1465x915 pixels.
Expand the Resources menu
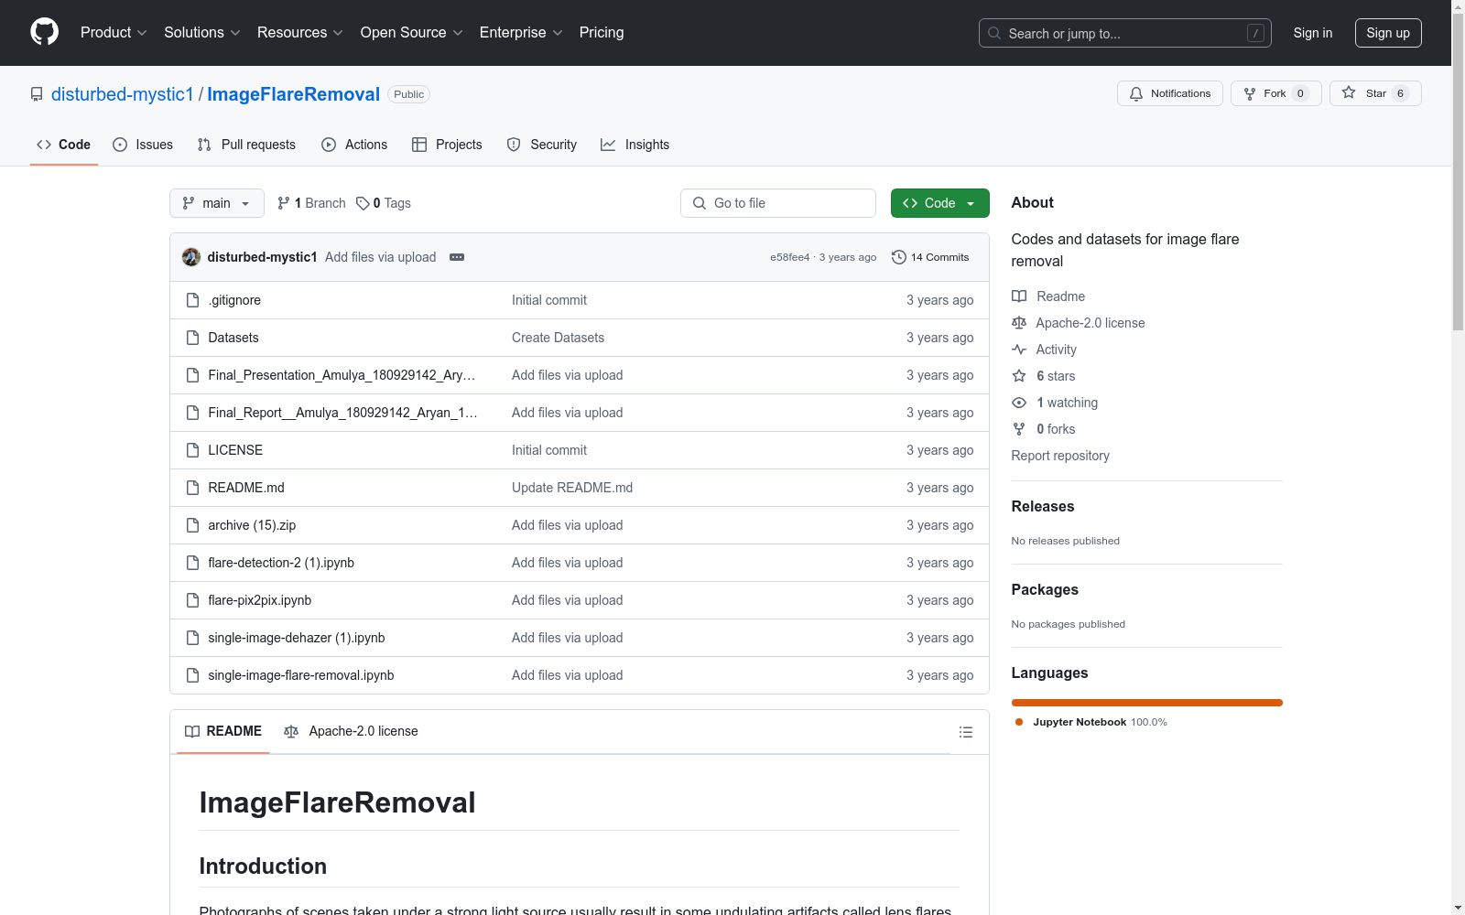point(300,33)
